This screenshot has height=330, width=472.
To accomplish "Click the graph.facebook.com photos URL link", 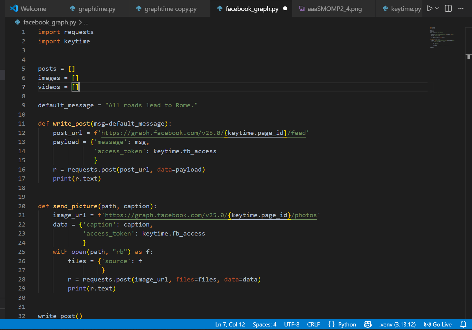I will pyautogui.click(x=211, y=215).
